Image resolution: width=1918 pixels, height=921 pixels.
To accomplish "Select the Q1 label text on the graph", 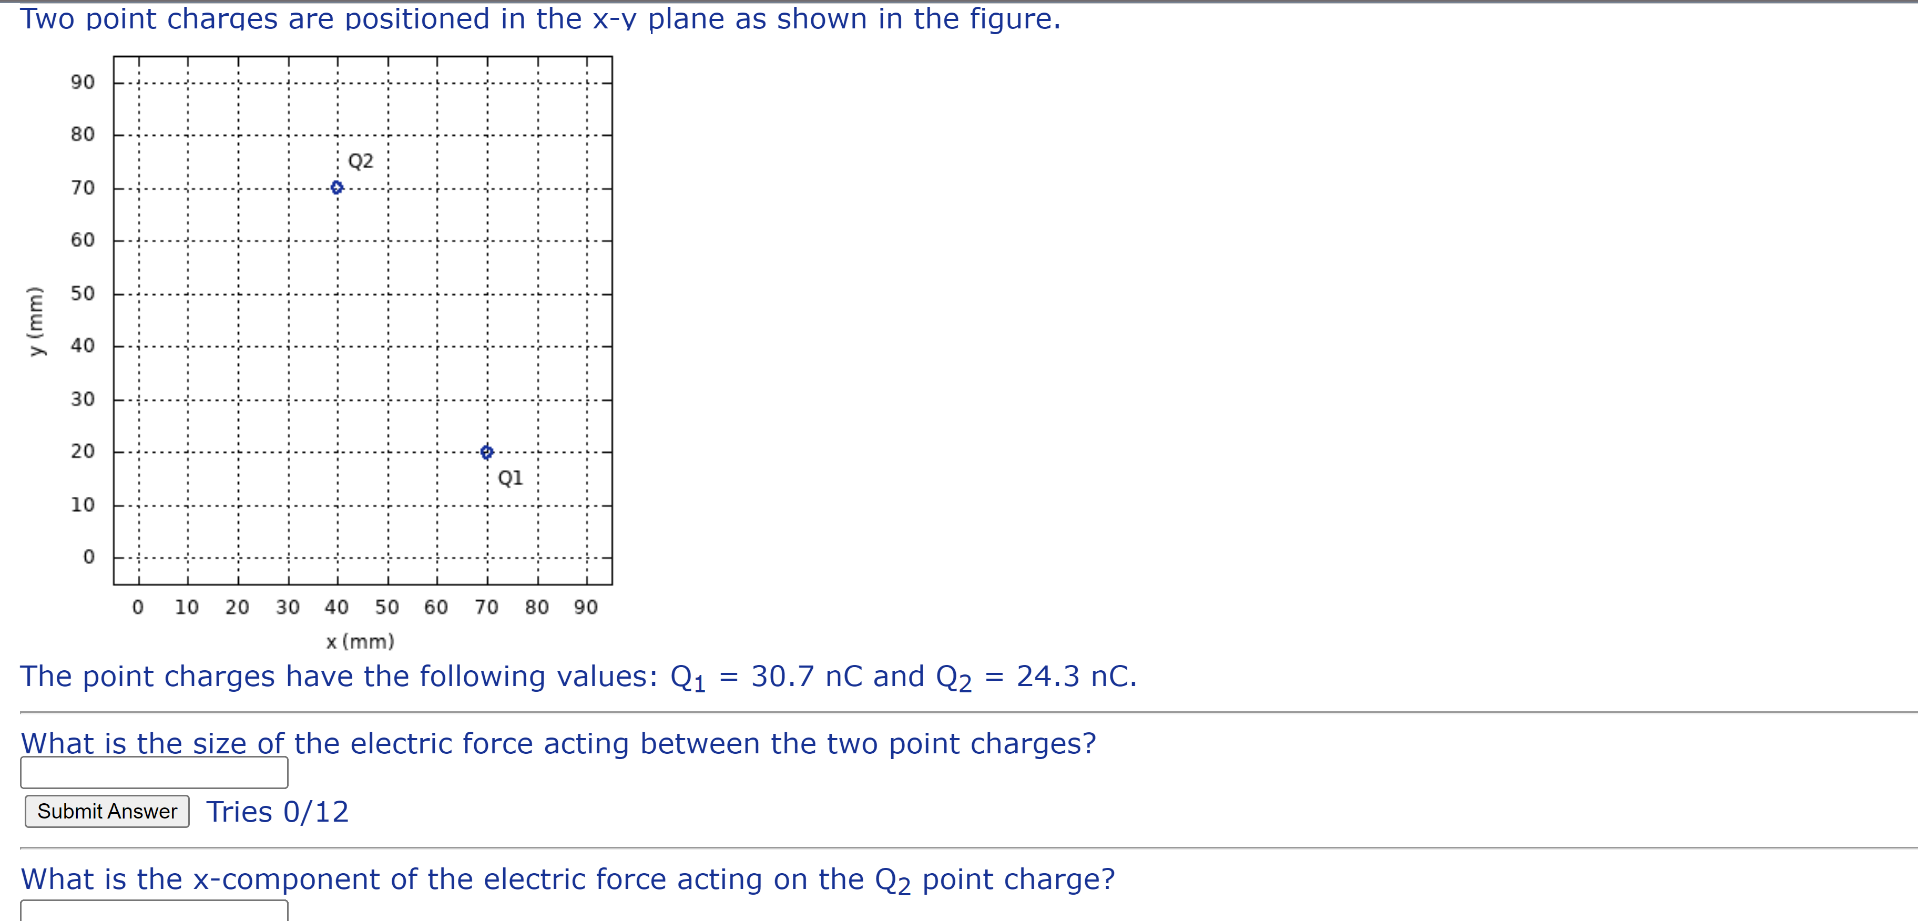I will tap(509, 478).
